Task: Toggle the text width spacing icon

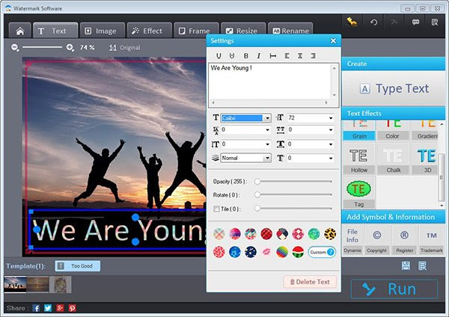Action: pyautogui.click(x=273, y=56)
